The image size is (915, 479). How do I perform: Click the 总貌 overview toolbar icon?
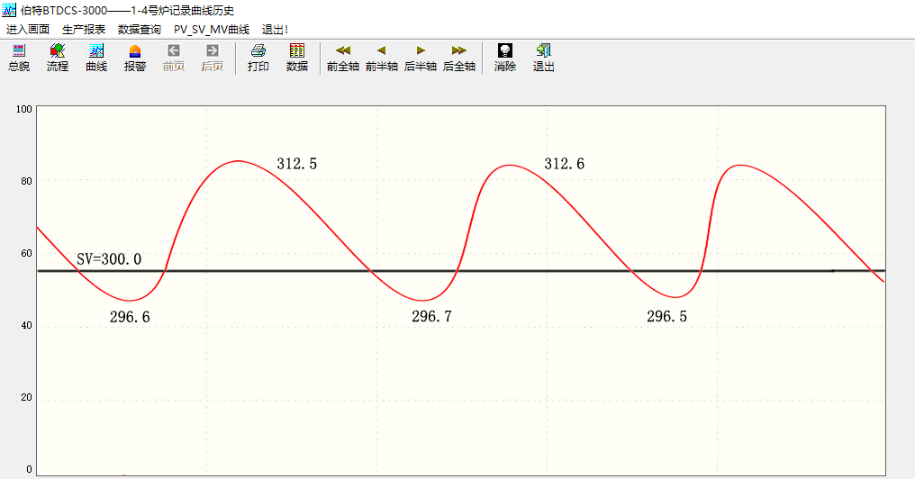tap(19, 58)
